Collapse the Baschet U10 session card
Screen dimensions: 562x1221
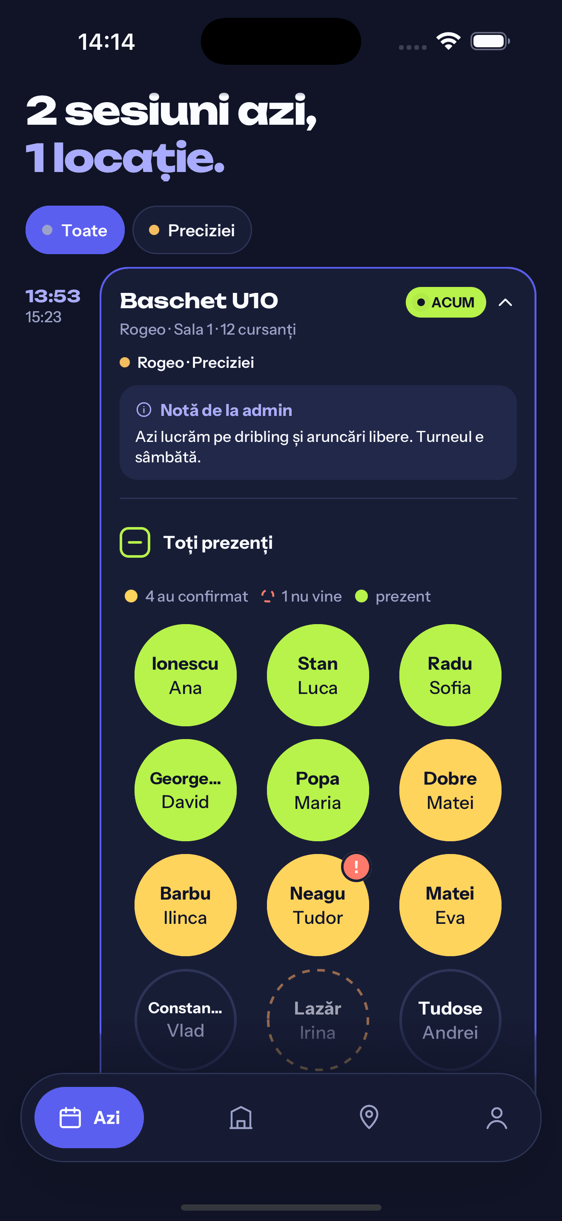coord(506,302)
